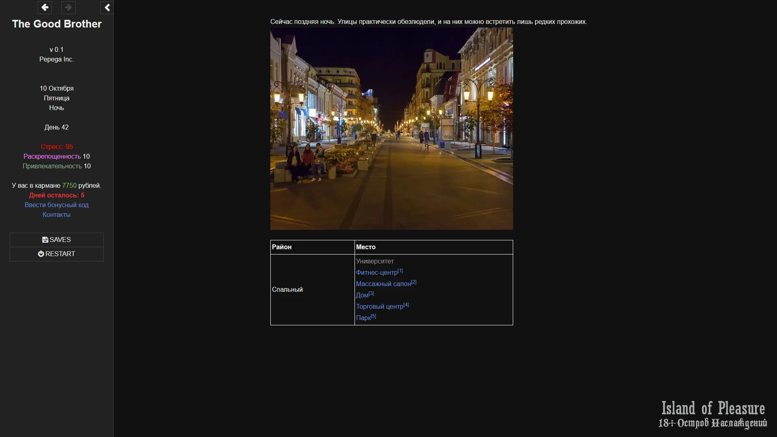The height and width of the screenshot is (437, 777).
Task: Open the 'Контакты' link
Action: point(57,215)
